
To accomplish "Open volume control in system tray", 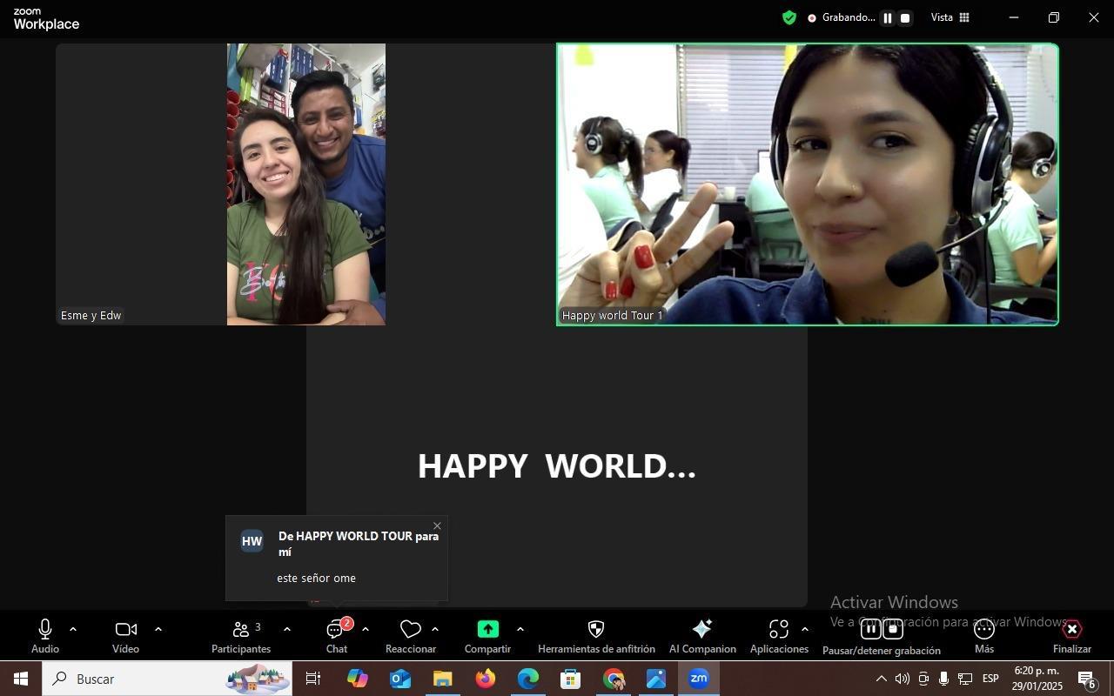I will 903,679.
